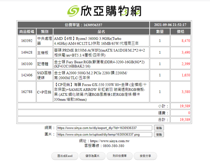This screenshot has width=210, height=166.
Task: Select product barcode 162788
Action: point(27,92)
